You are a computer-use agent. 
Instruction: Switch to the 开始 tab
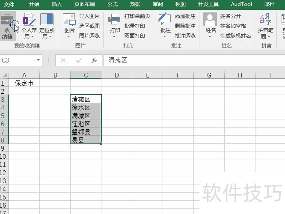coord(34,4)
